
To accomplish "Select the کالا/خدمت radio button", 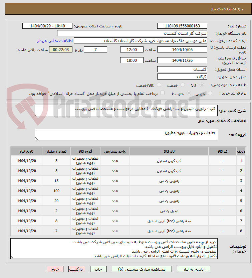I will (x=159, y=85).
